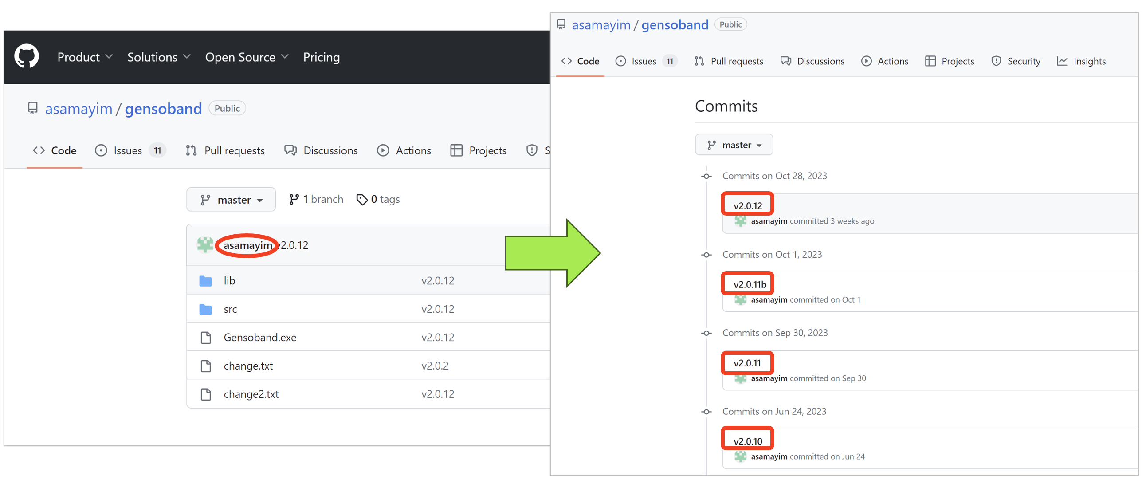Expand the Open Source menu
The image size is (1142, 484).
[247, 57]
